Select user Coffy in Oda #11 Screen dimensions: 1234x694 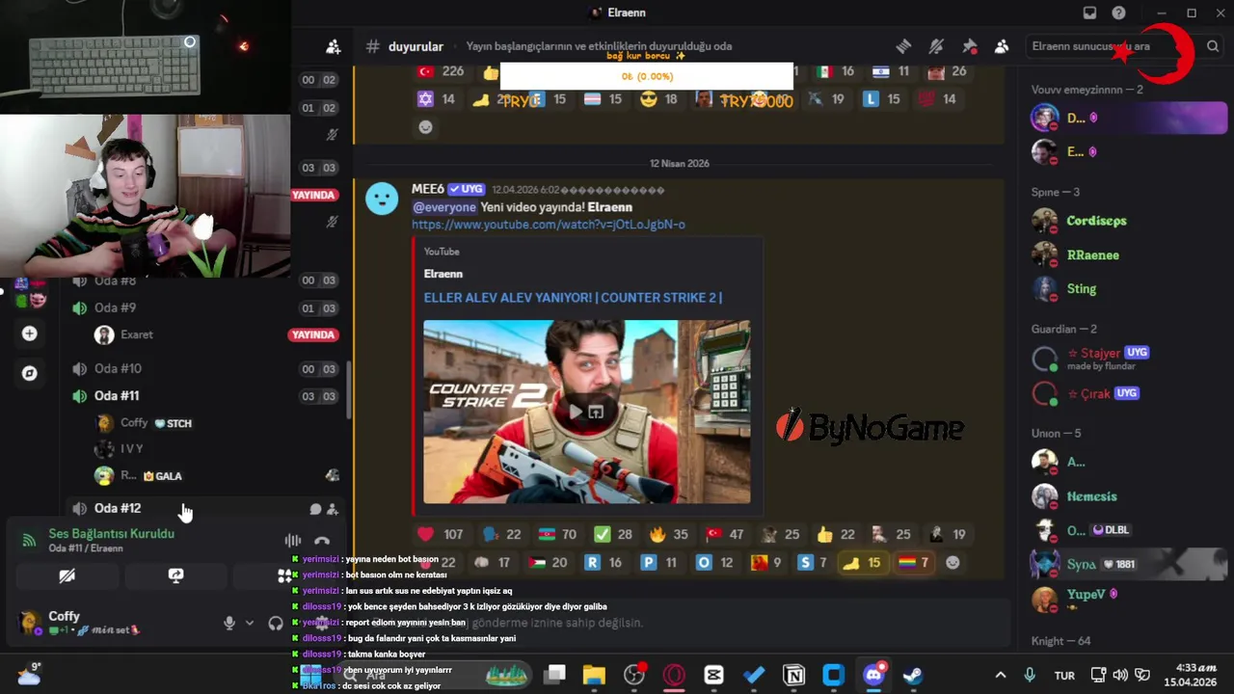pyautogui.click(x=134, y=423)
